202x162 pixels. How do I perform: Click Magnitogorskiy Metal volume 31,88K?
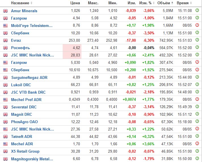tap(167, 159)
